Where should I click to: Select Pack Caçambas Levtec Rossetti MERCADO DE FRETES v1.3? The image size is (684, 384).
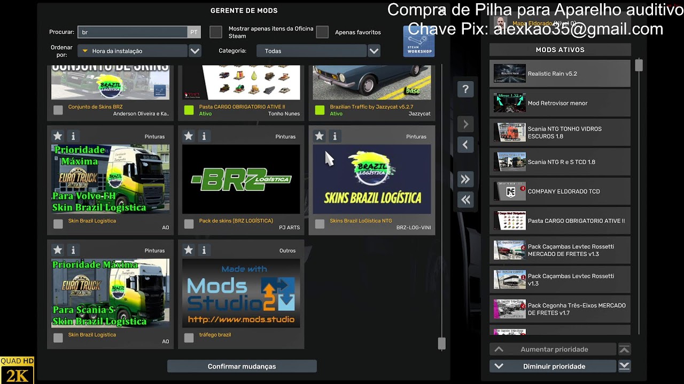coord(560,250)
